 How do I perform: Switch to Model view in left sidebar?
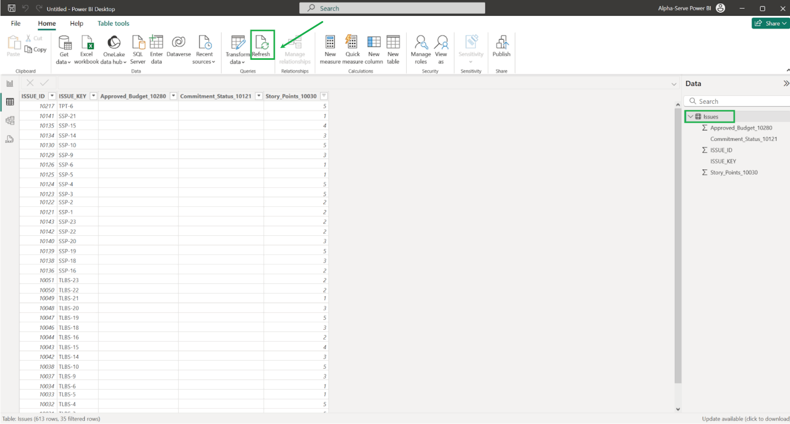(10, 121)
